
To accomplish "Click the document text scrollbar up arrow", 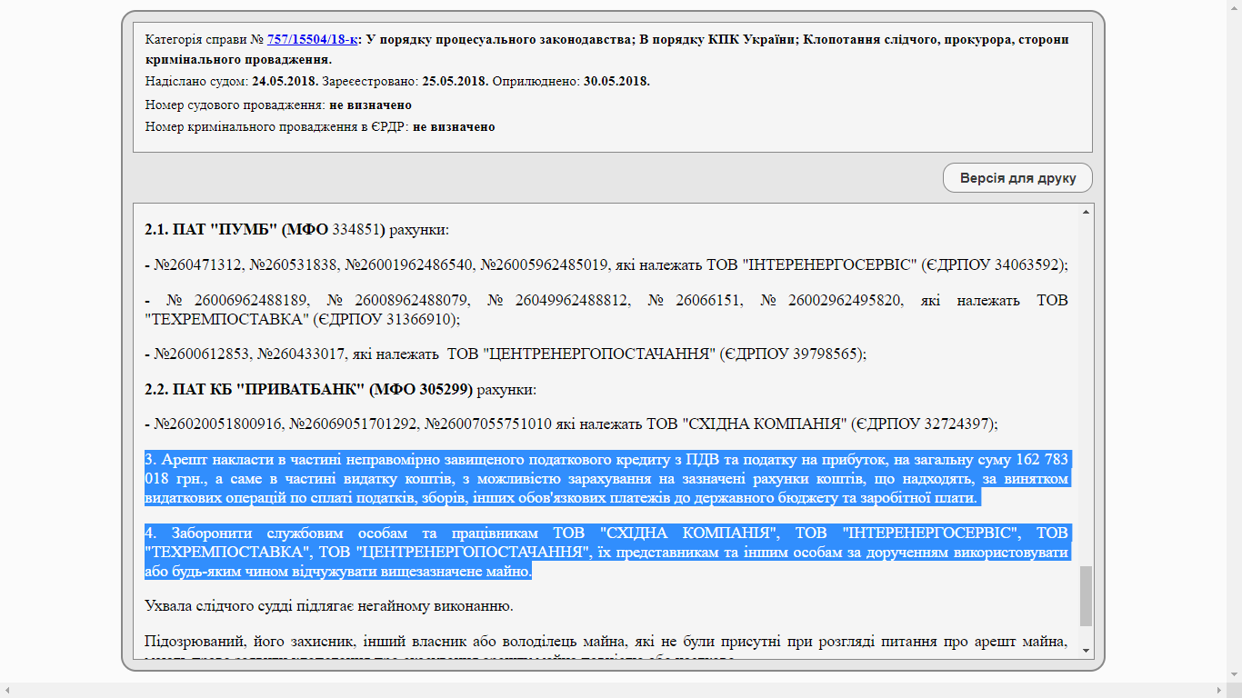I will click(x=1086, y=212).
